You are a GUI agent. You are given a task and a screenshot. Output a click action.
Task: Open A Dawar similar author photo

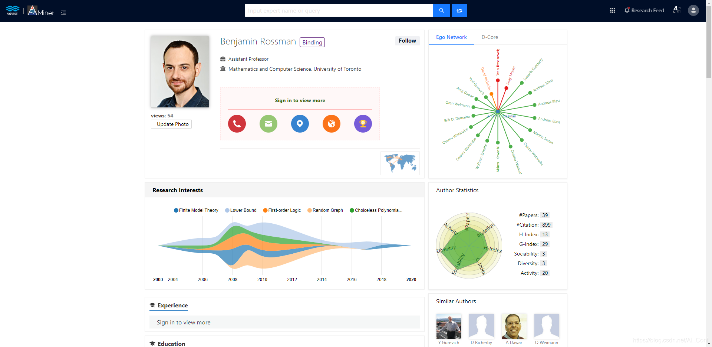(514, 326)
